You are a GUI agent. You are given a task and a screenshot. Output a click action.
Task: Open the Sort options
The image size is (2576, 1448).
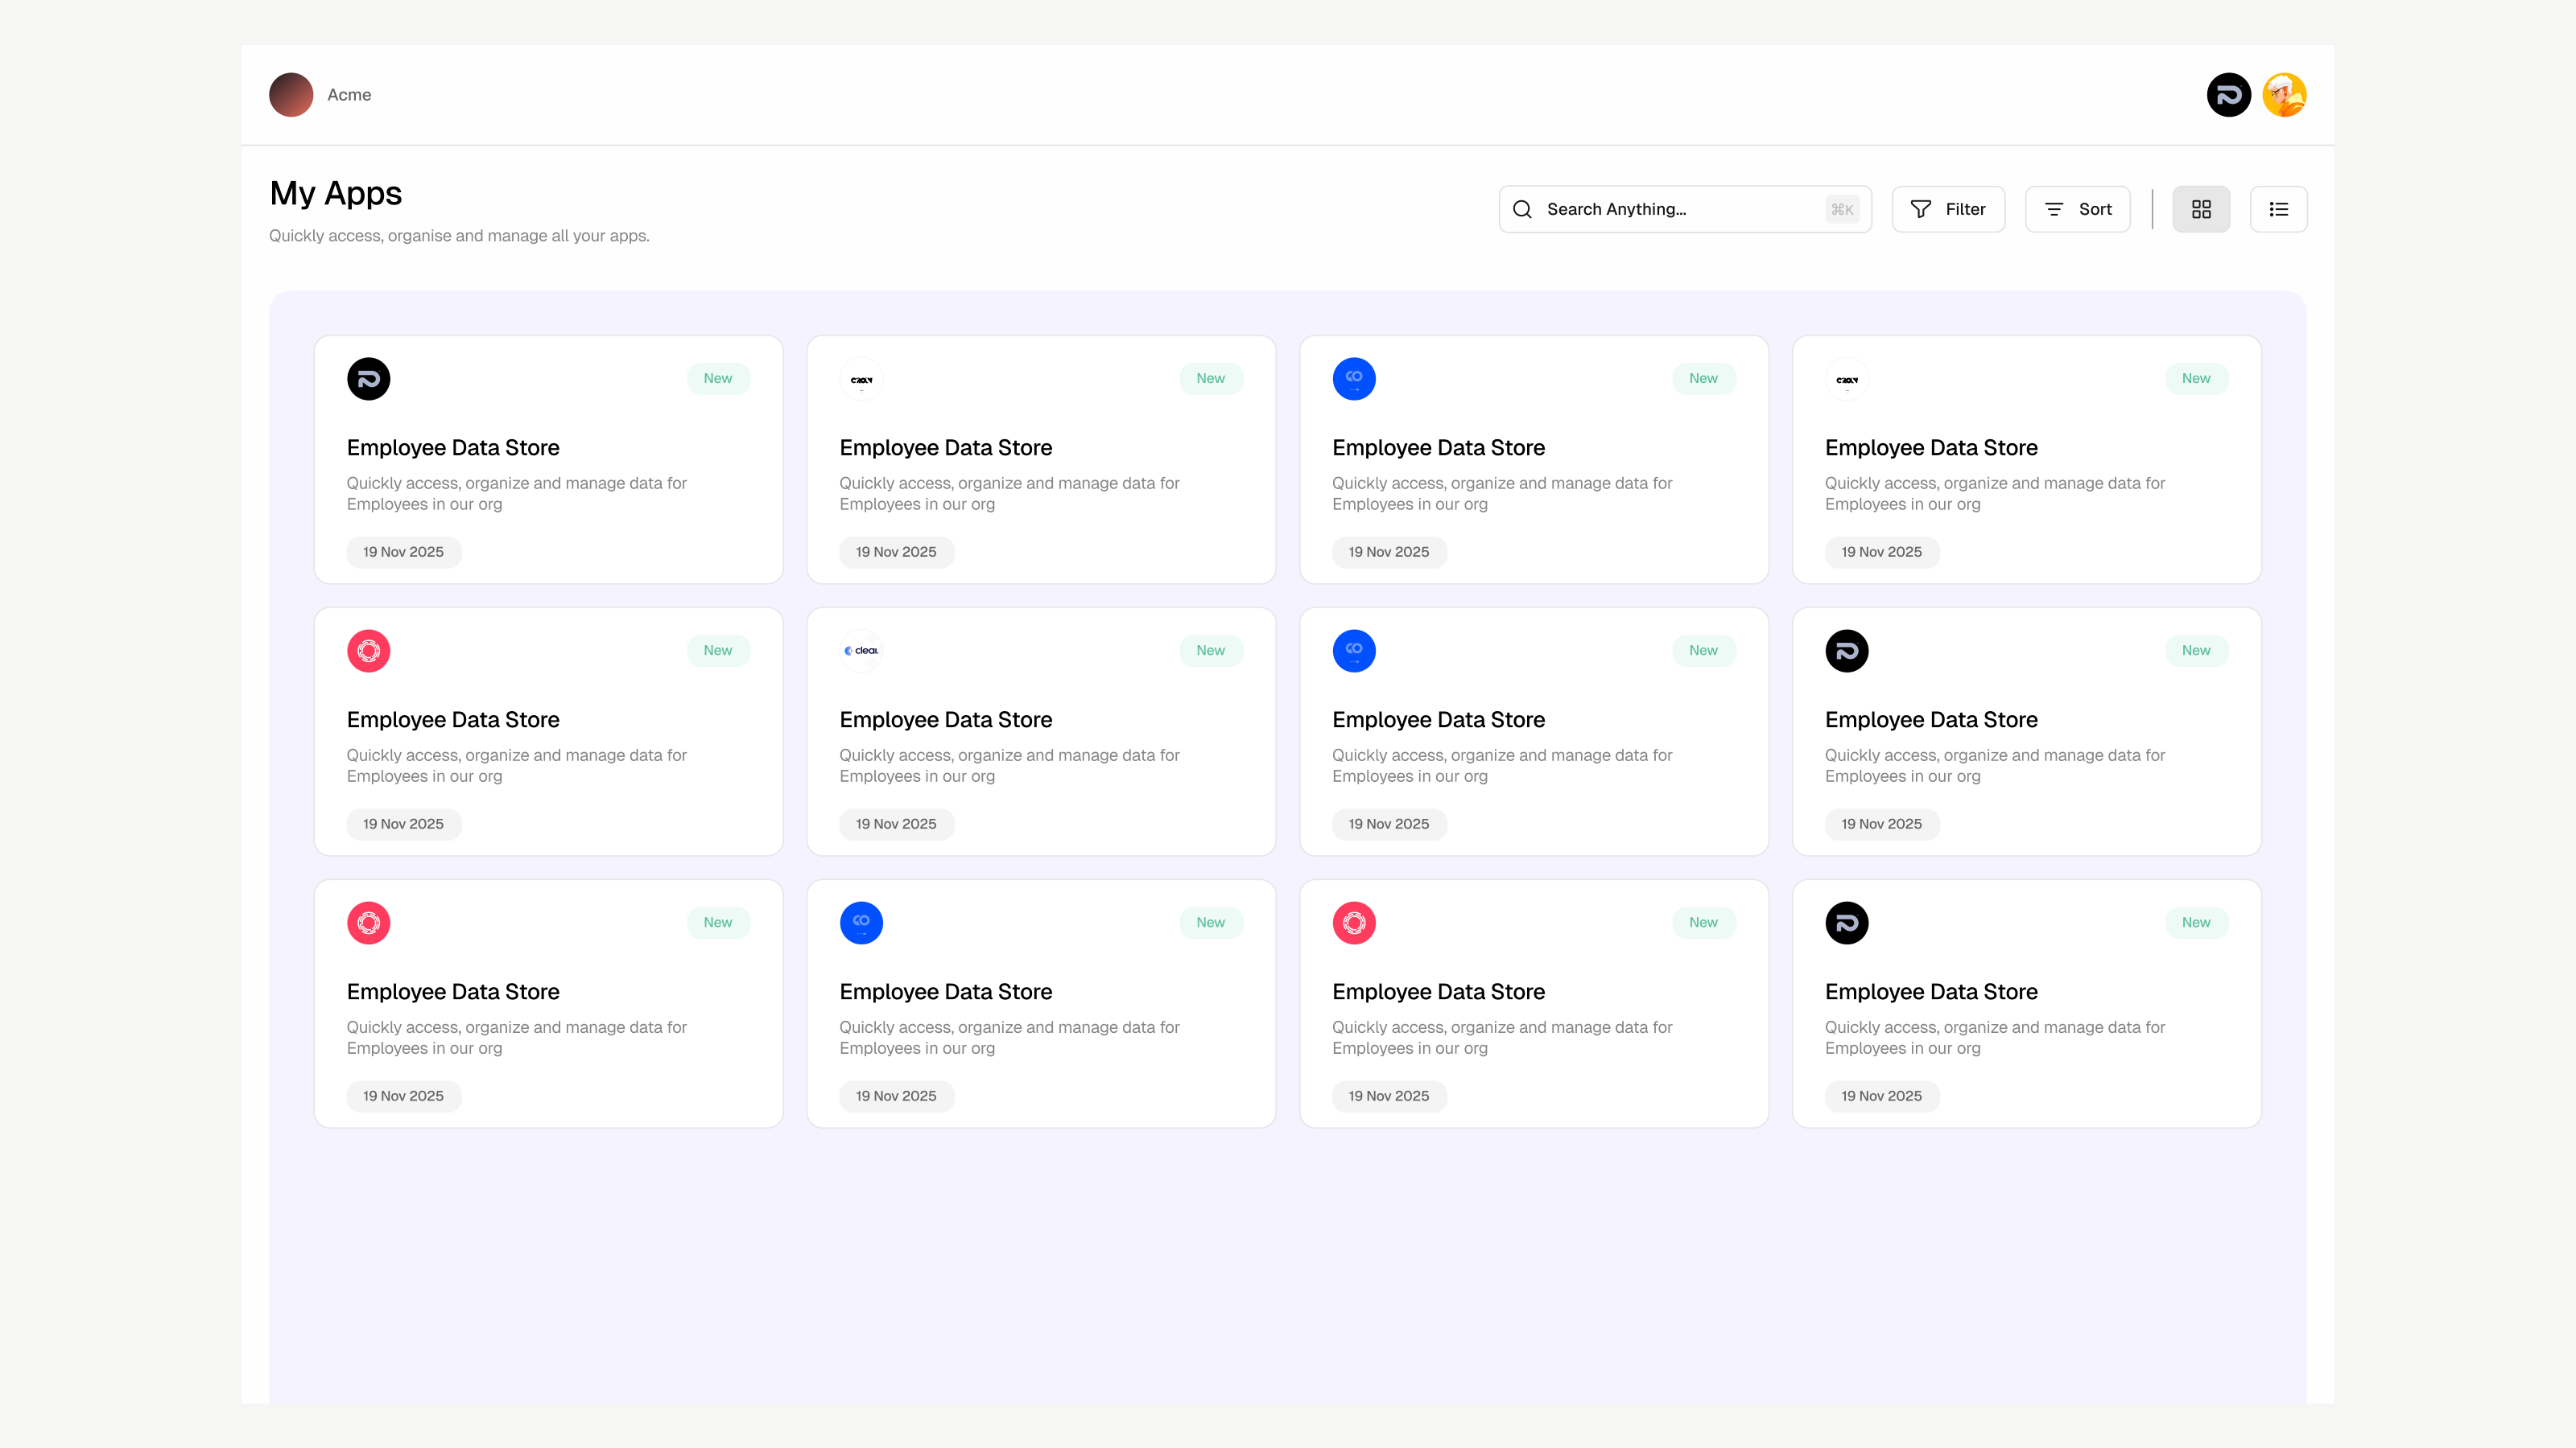tap(2077, 209)
